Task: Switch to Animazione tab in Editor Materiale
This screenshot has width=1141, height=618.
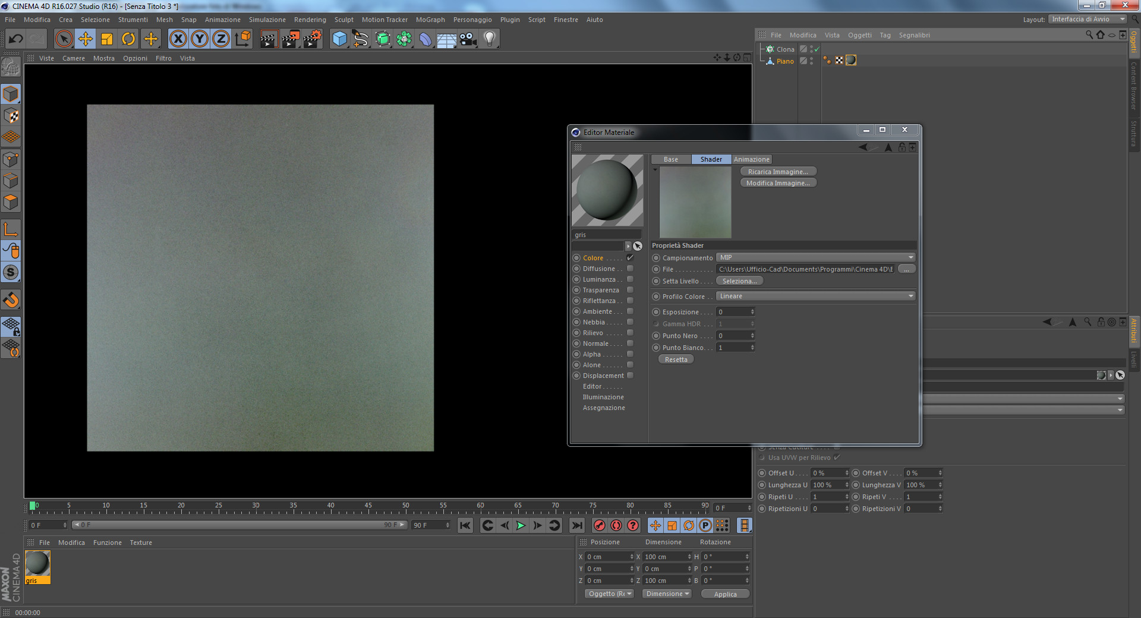Action: [752, 159]
